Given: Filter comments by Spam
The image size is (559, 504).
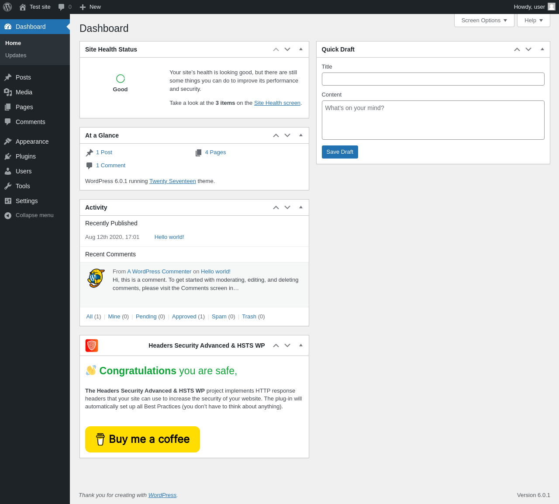Looking at the screenshot, I should pos(219,317).
